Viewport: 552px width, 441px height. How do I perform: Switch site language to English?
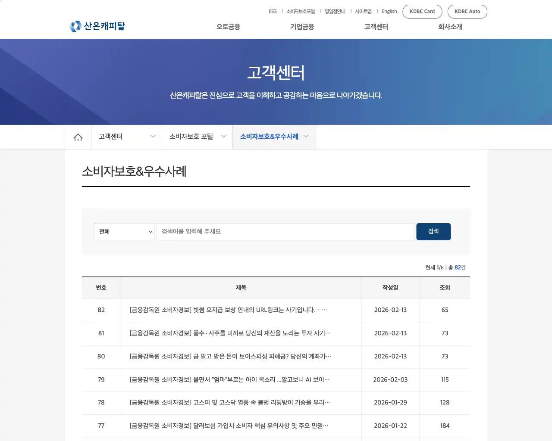tap(389, 11)
